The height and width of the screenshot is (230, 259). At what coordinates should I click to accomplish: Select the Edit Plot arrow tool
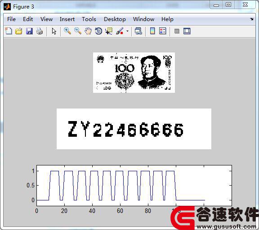54,31
